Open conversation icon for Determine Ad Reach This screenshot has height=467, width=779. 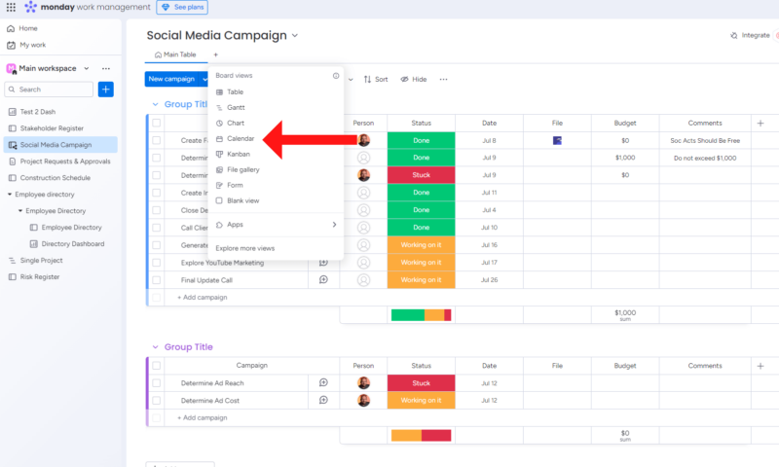(323, 382)
